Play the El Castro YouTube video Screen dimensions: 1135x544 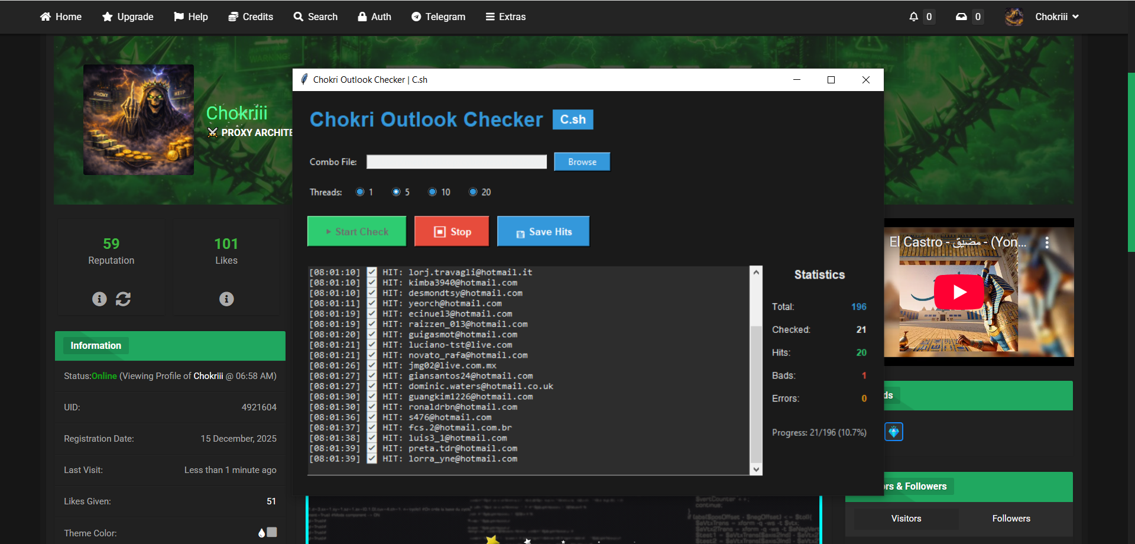959,292
